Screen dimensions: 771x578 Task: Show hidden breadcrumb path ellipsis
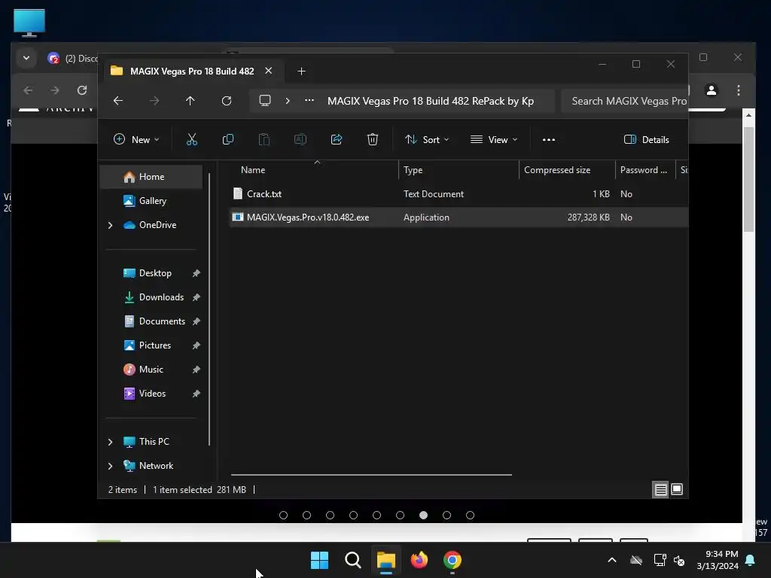(x=309, y=100)
